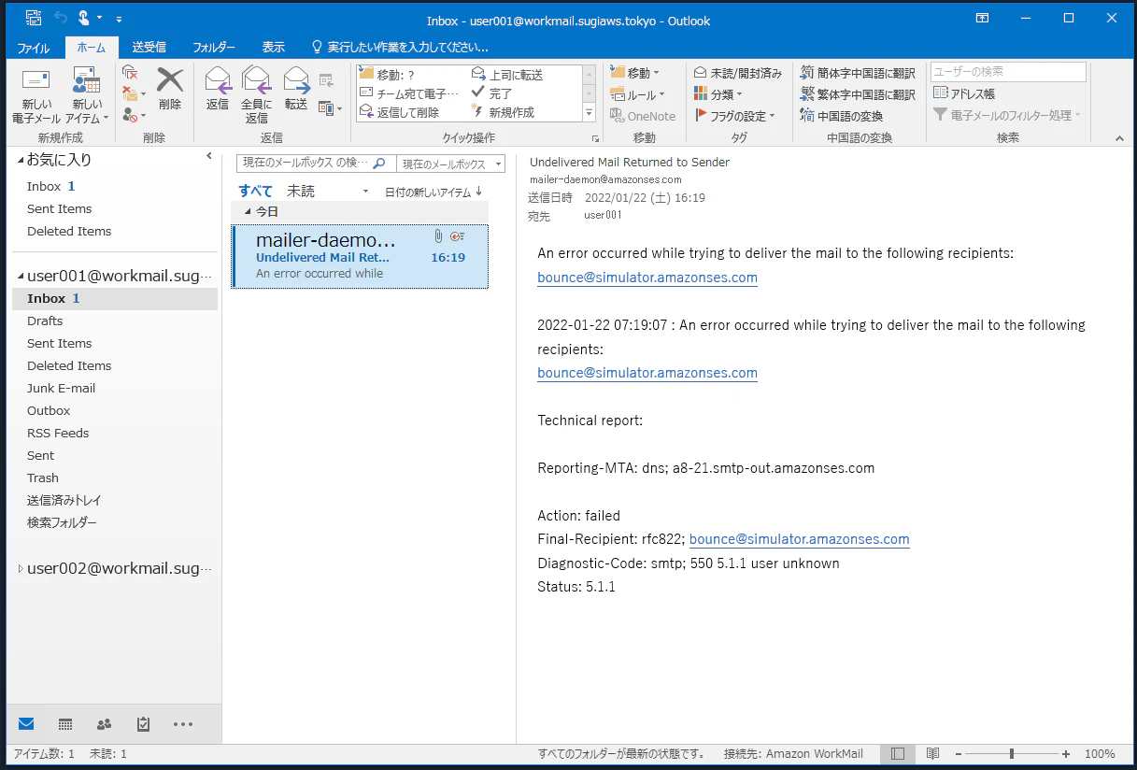Collapse the folder pane with the arrow
This screenshot has width=1137, height=770.
[209, 156]
